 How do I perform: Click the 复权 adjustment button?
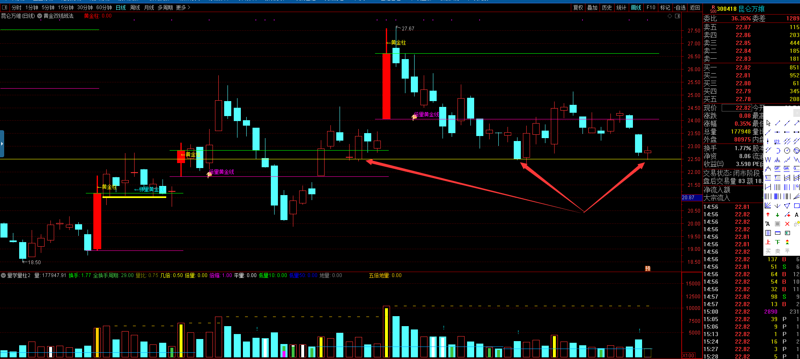578,7
